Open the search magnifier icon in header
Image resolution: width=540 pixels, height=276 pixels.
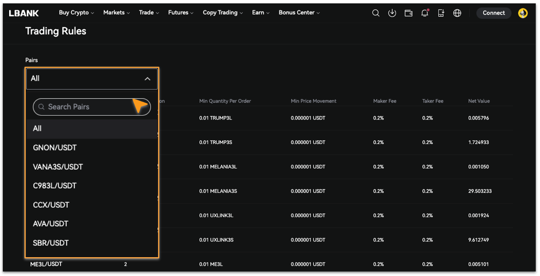376,13
